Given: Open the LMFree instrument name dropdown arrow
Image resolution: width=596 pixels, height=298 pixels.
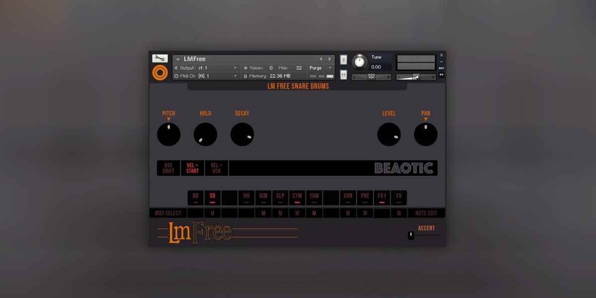Looking at the screenshot, I should point(178,59).
